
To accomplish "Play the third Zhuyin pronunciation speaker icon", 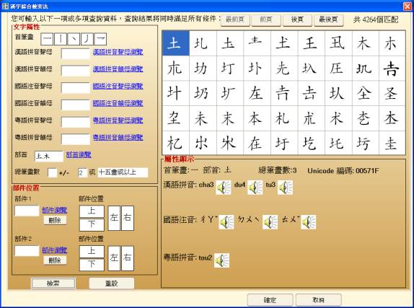I will [309, 222].
